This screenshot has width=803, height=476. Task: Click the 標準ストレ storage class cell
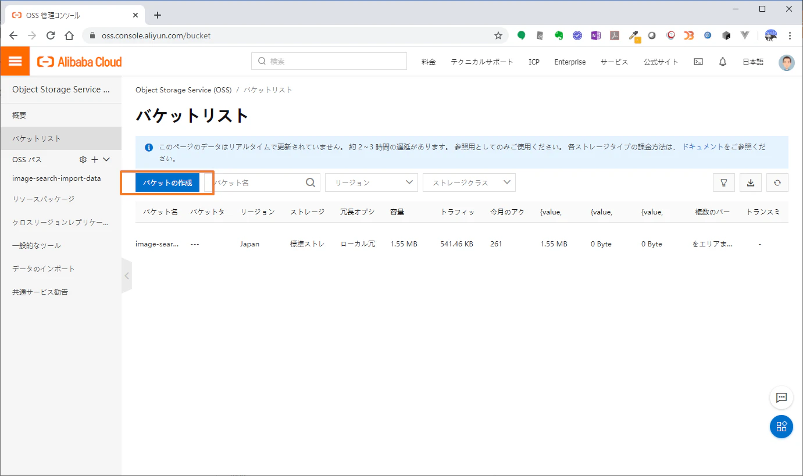pos(308,244)
